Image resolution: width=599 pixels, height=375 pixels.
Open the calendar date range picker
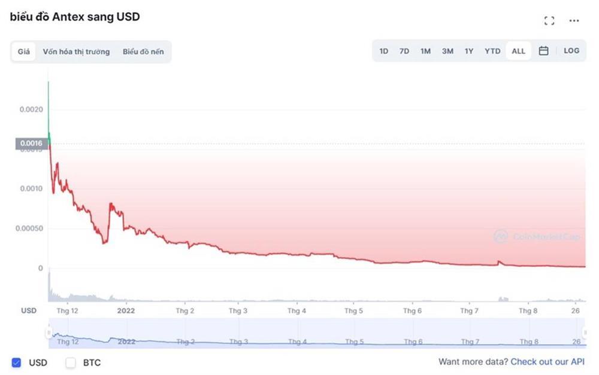(x=543, y=51)
